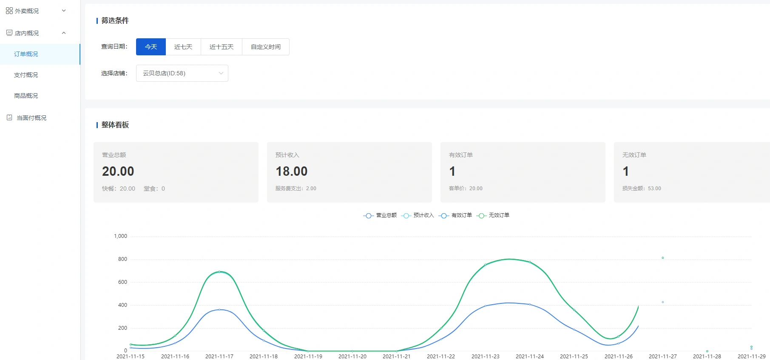770x360 pixels.
Task: Click the 快餐: 20.00 text
Action: [x=119, y=189]
